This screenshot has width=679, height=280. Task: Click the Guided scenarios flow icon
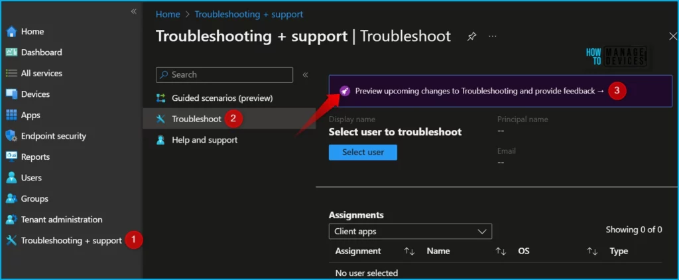[160, 98]
